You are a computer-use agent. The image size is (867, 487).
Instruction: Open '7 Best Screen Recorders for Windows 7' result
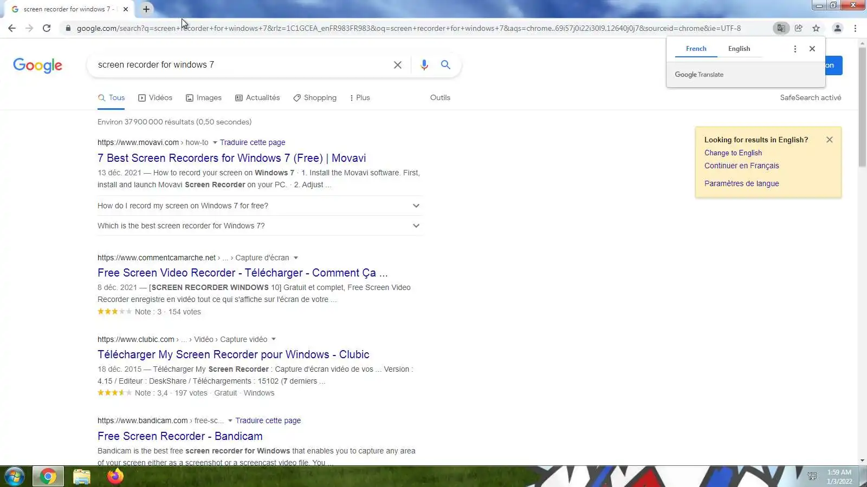(231, 158)
